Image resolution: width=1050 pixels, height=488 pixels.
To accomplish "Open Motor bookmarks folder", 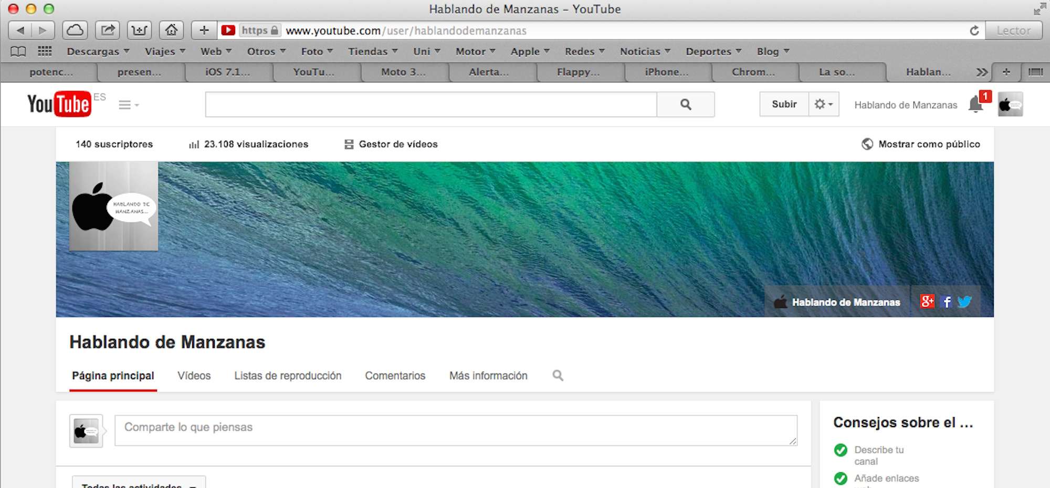I will point(475,51).
